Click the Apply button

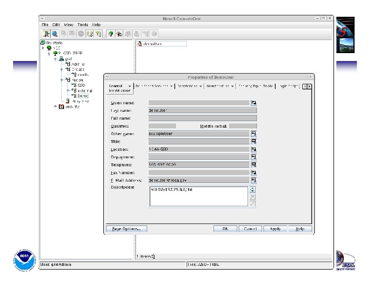(275, 229)
